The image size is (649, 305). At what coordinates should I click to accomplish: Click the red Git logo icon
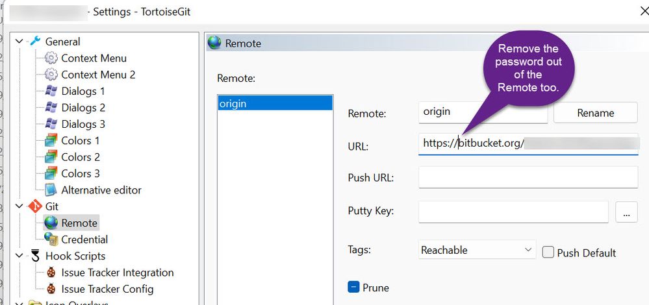click(x=35, y=206)
